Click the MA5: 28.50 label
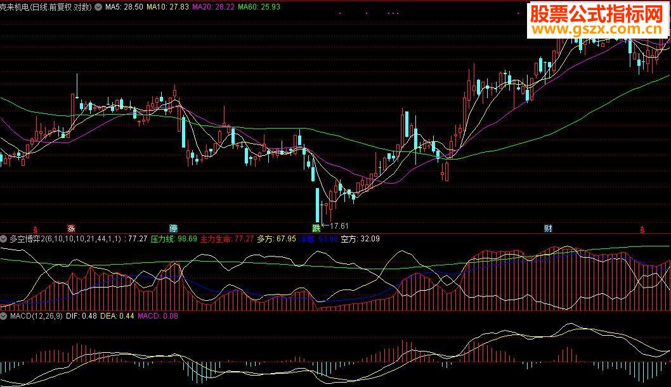This screenshot has height=387, width=671. [x=124, y=7]
